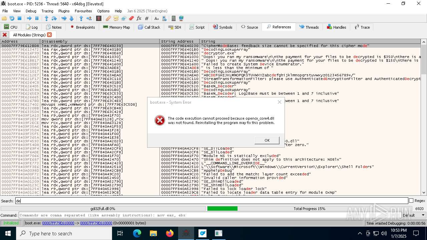The height and width of the screenshot is (240, 427).
Task: Open the Scylla plugin icon
Action: (x=99, y=18)
